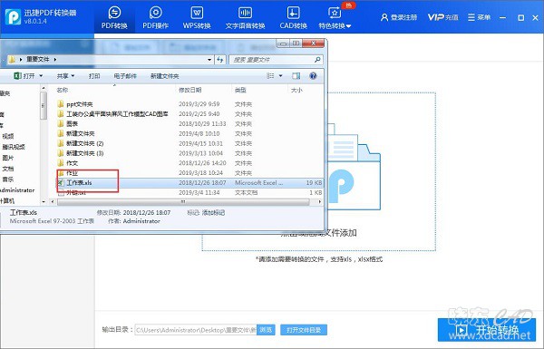This screenshot has height=349, width=544.
Task: Sort by the 大小 column header
Action: click(x=296, y=90)
